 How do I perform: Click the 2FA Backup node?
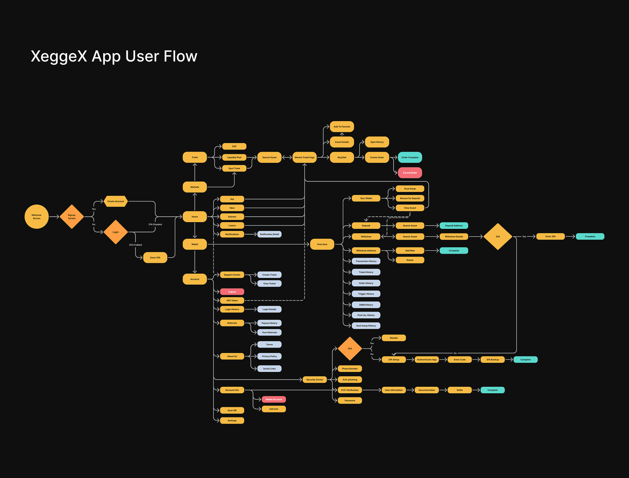coord(493,360)
